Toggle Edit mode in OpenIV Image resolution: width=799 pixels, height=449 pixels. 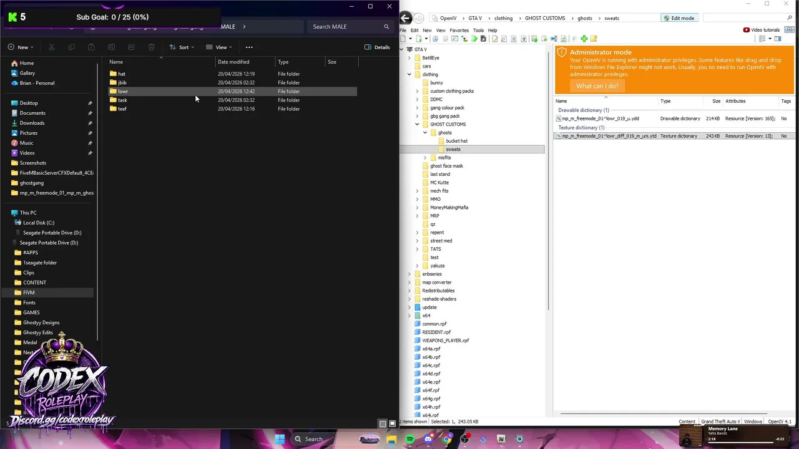(679, 18)
